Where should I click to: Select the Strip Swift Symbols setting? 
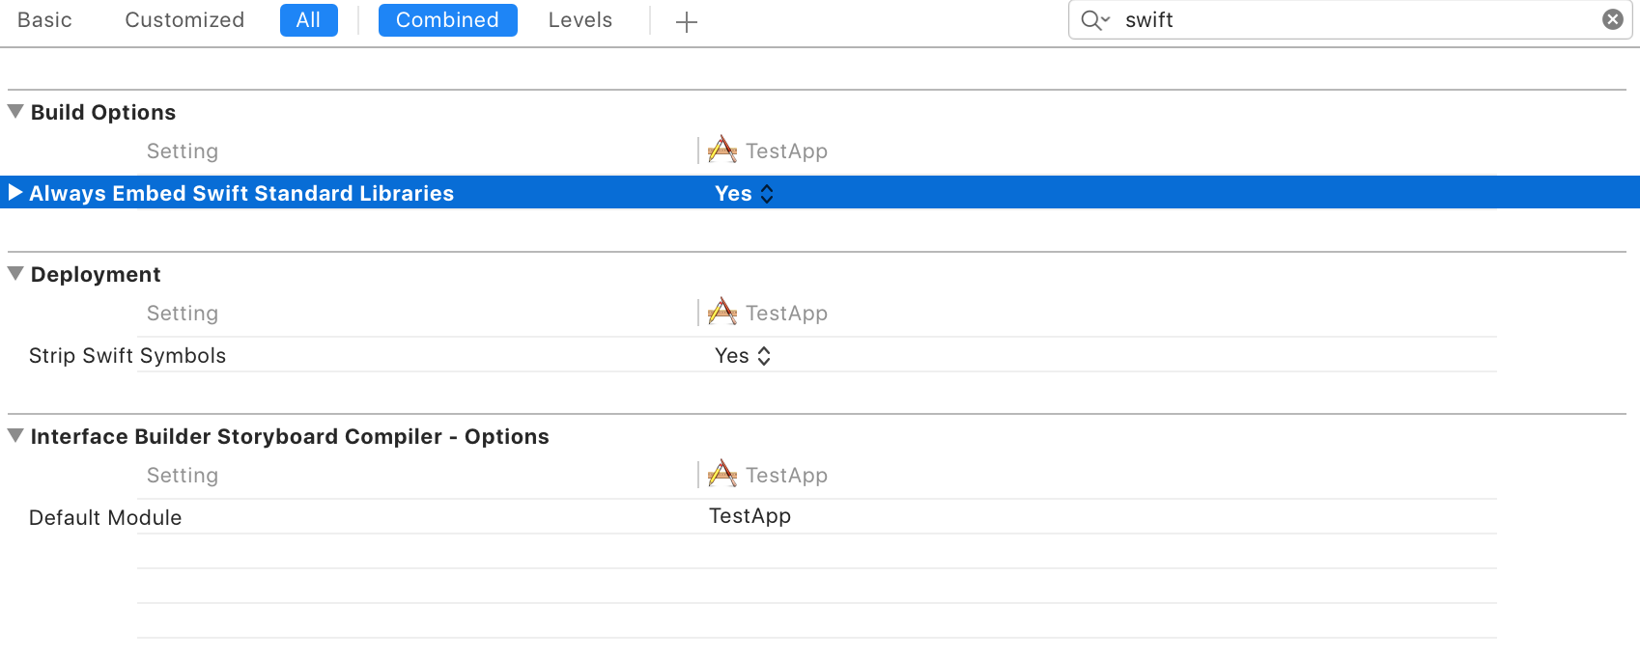[127, 356]
